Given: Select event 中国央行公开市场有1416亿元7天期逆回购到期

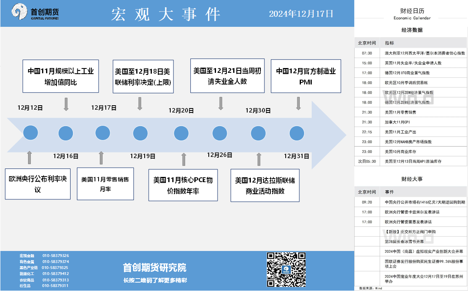Looking at the screenshot, I should (x=411, y=202).
